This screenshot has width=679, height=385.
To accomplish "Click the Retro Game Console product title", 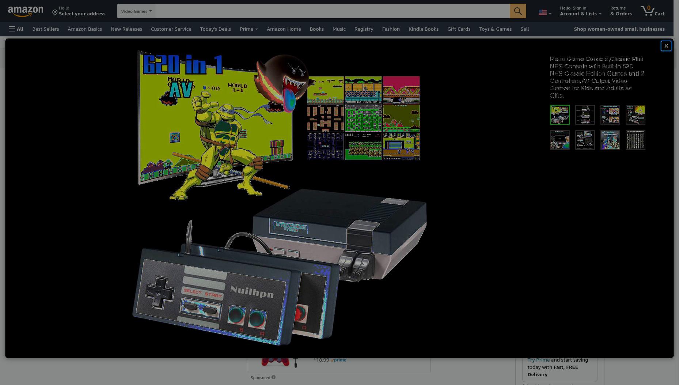I will coord(597,77).
